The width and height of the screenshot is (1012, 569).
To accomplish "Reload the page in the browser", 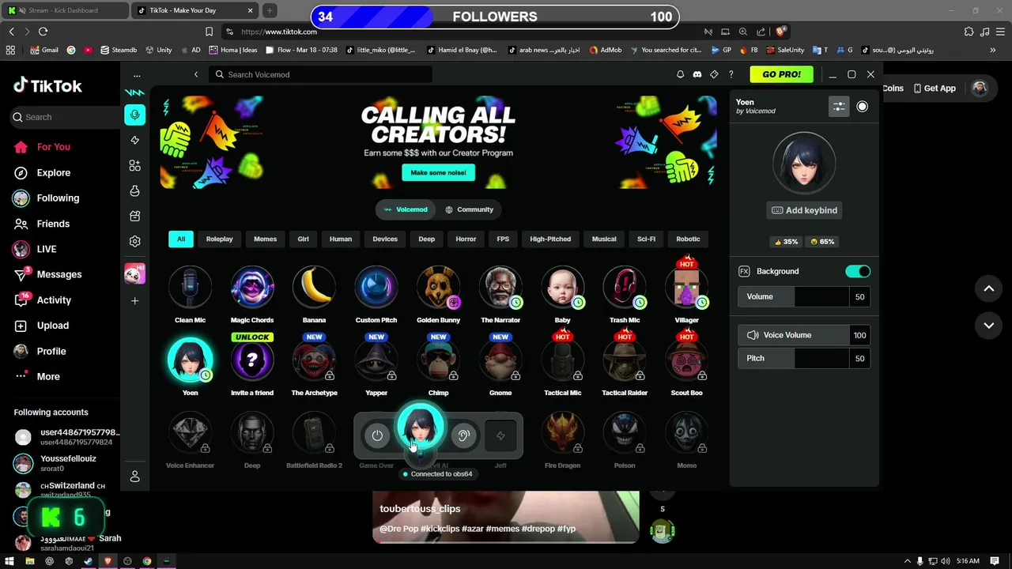I will 43,32.
